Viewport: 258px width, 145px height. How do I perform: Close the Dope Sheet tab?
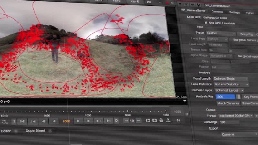(50, 131)
